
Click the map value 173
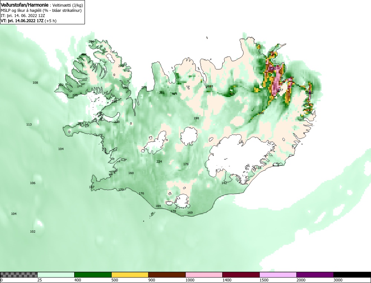pyautogui.click(x=121, y=189)
